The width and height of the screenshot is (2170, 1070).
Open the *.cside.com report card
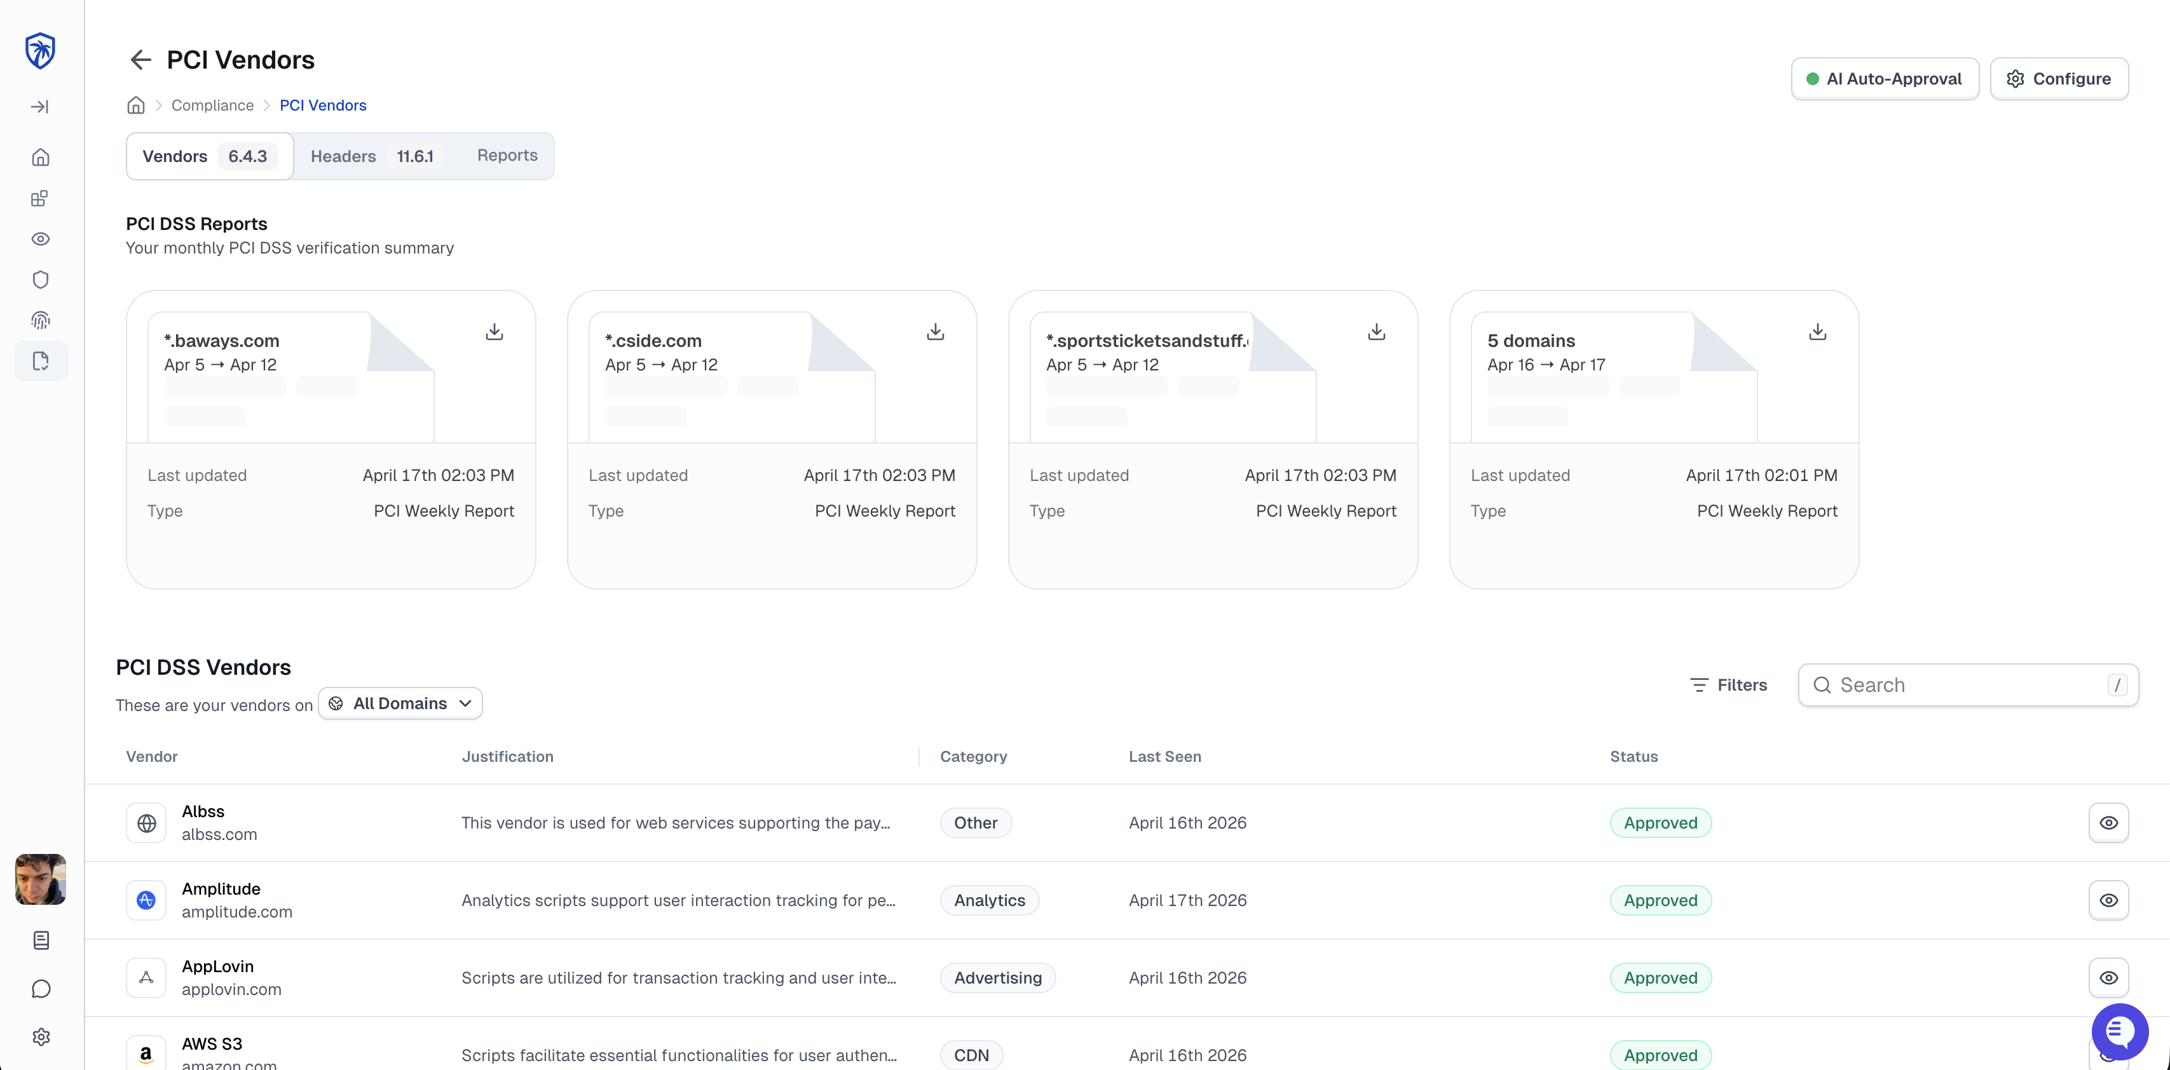pos(772,440)
